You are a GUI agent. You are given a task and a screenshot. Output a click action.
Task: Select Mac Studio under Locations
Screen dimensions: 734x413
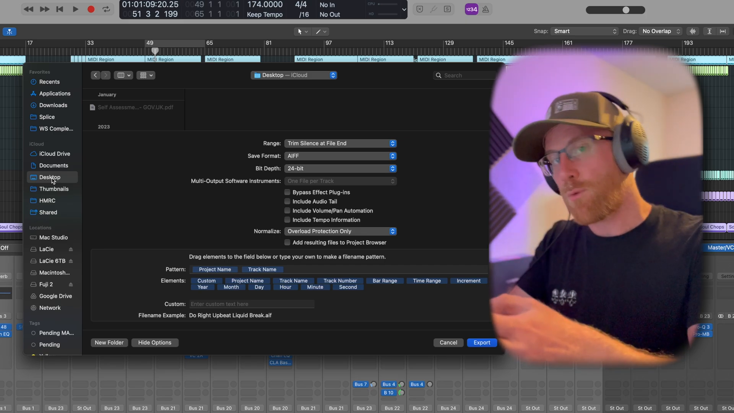53,237
